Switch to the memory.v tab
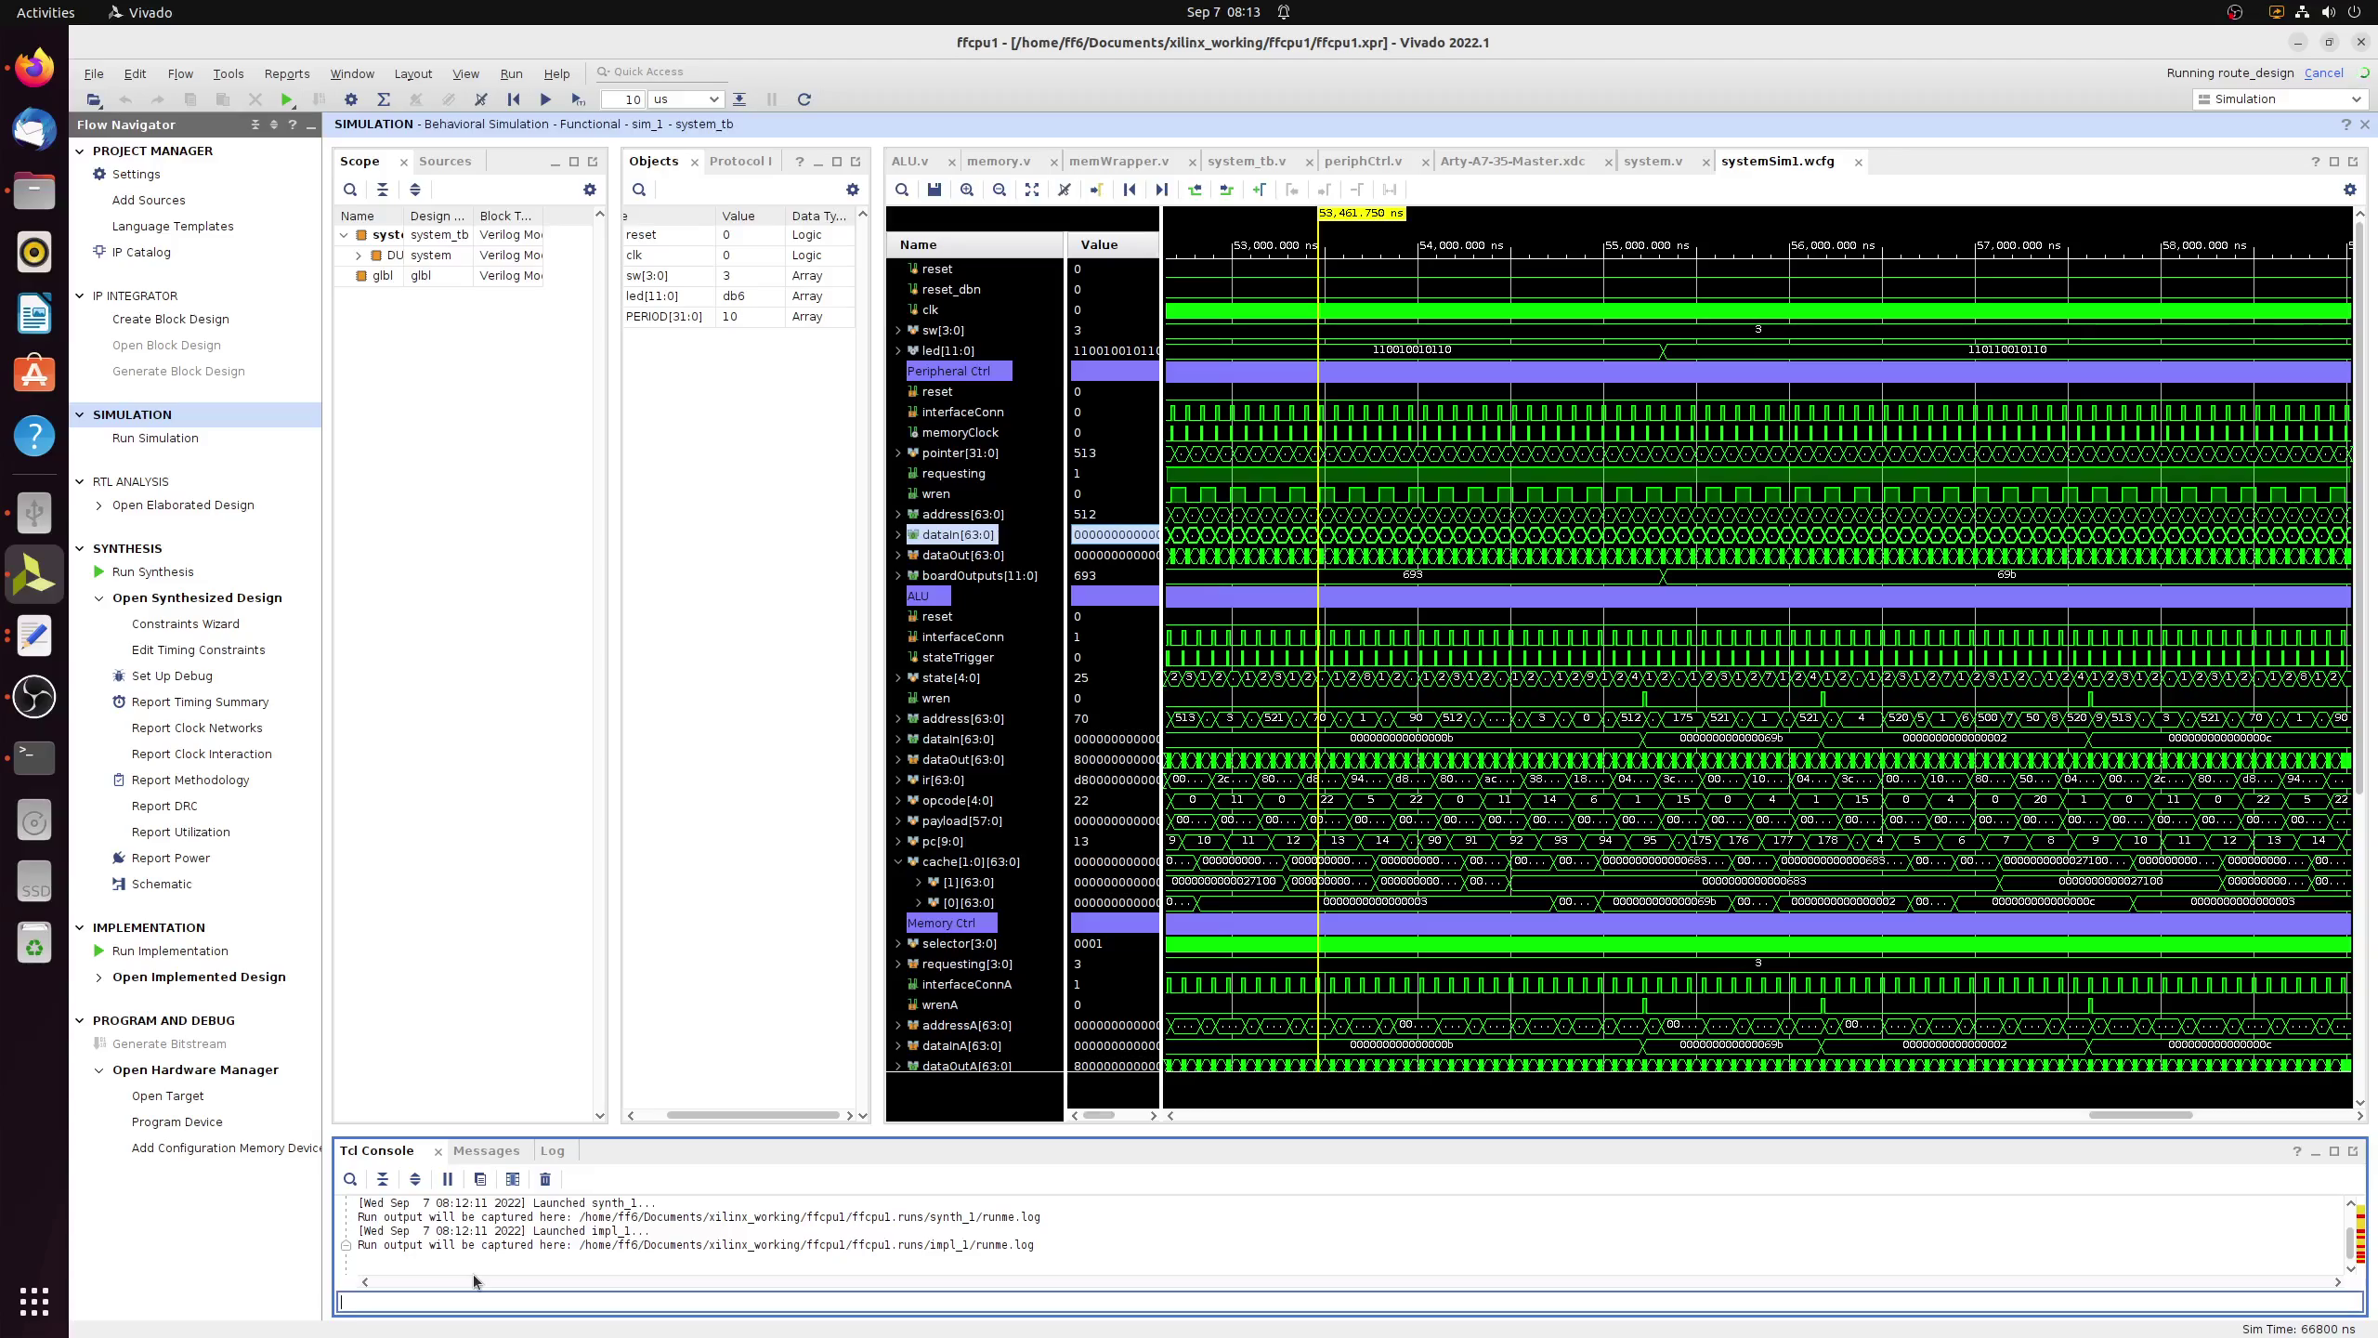 coord(999,161)
